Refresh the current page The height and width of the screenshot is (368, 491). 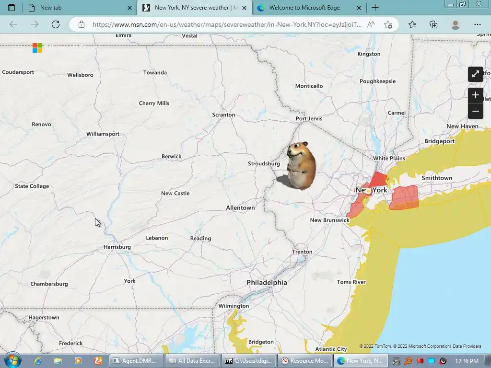pos(56,24)
